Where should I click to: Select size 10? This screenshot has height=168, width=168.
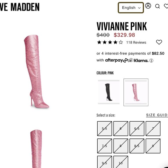coord(121,162)
